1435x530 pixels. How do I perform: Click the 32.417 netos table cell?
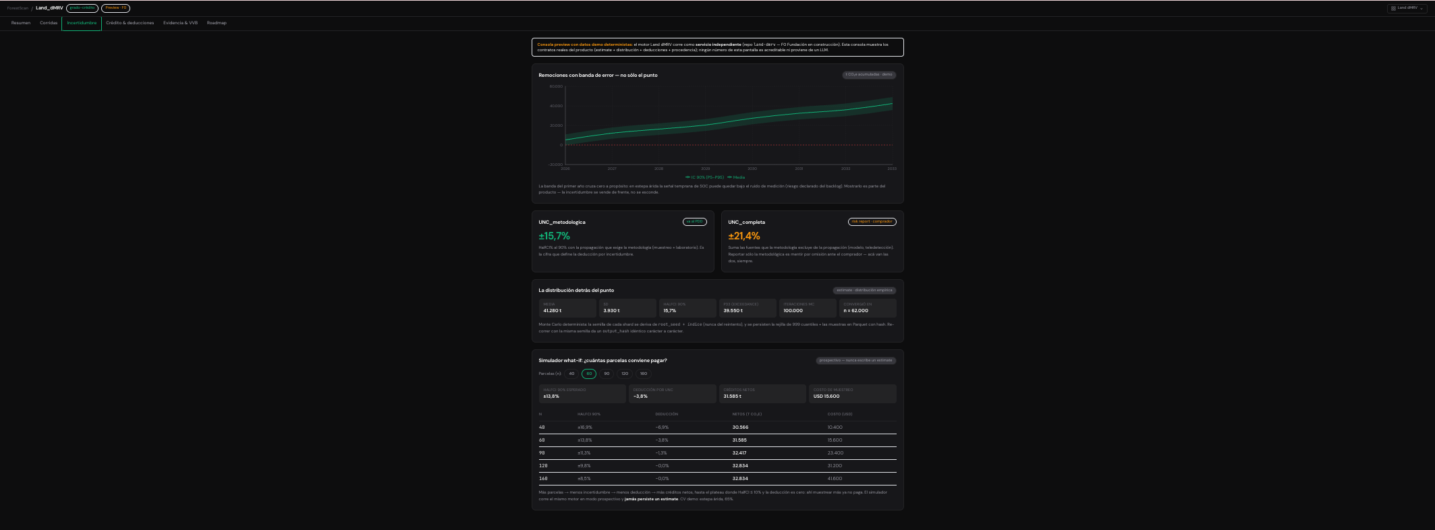pos(739,453)
